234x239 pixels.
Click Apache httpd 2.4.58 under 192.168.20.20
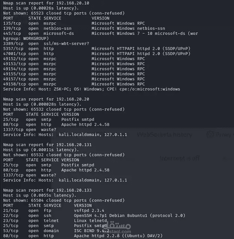point(85,124)
